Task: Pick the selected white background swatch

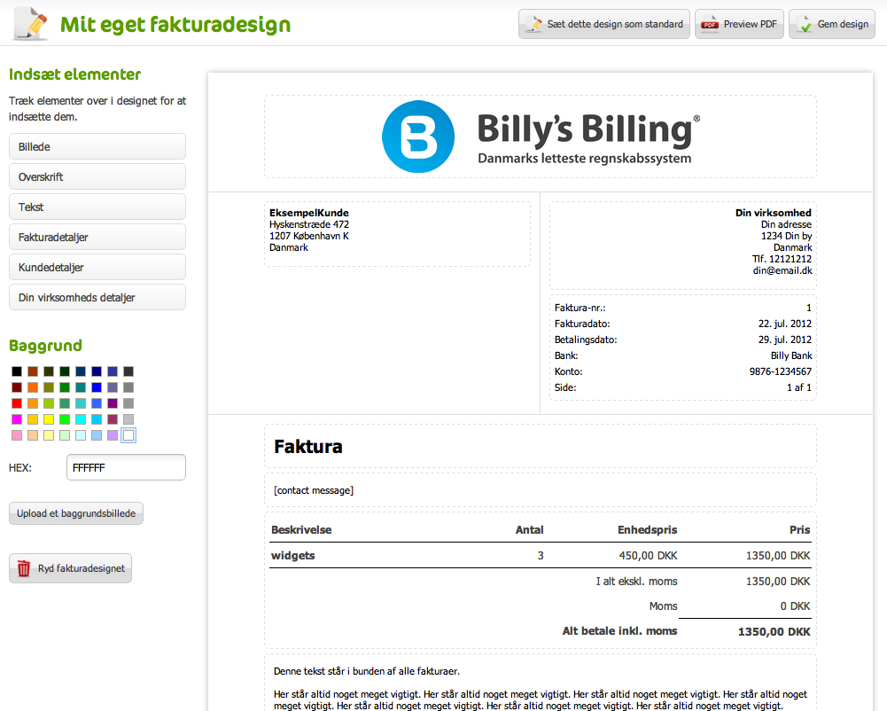Action: click(x=128, y=434)
